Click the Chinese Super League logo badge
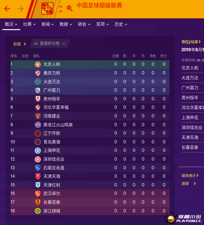The width and height of the screenshot is (204, 225). 47,8
